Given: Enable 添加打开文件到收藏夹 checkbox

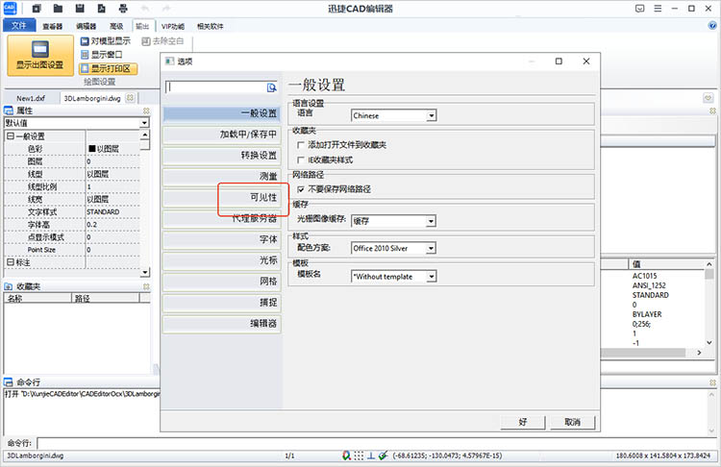Looking at the screenshot, I should click(301, 144).
